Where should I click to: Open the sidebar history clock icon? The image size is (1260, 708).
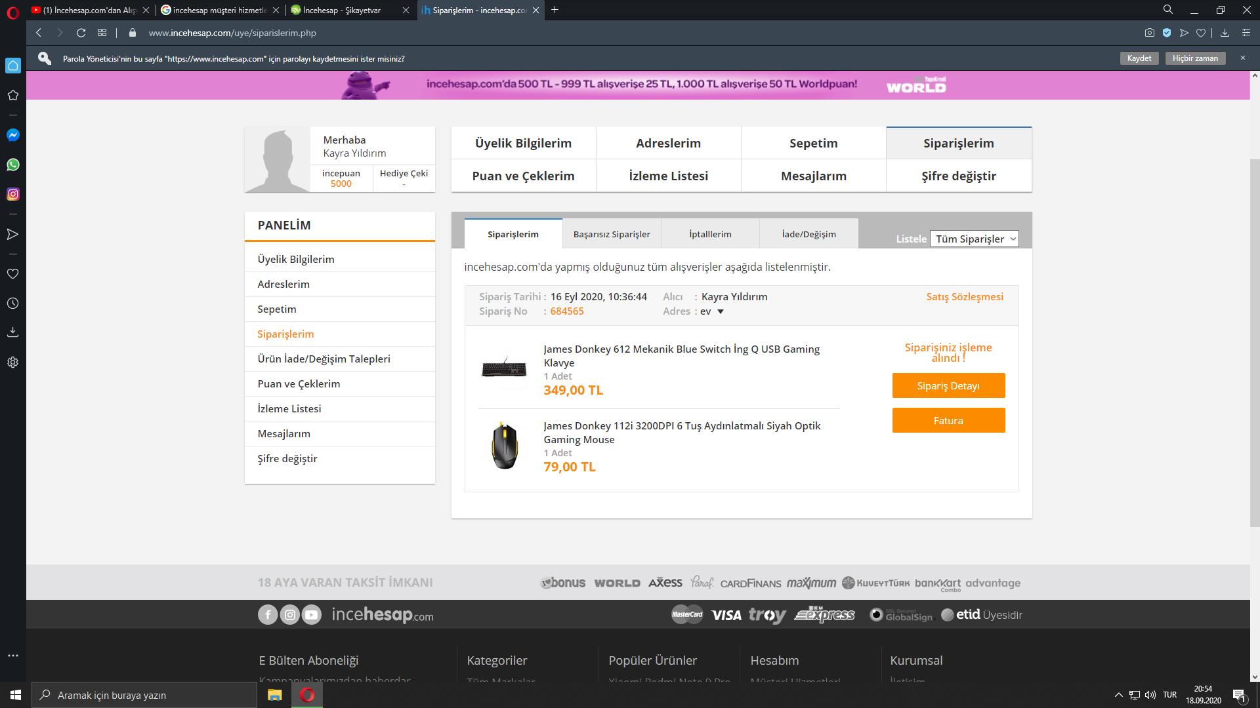[x=12, y=304]
